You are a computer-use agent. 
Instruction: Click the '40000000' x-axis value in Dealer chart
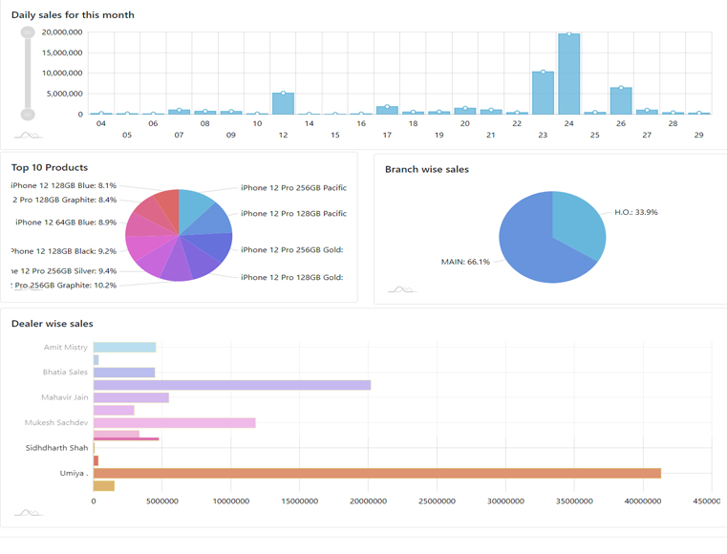(x=643, y=501)
